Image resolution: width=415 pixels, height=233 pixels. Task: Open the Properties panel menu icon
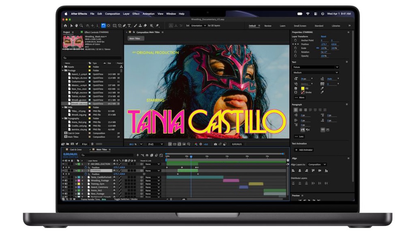[348, 32]
